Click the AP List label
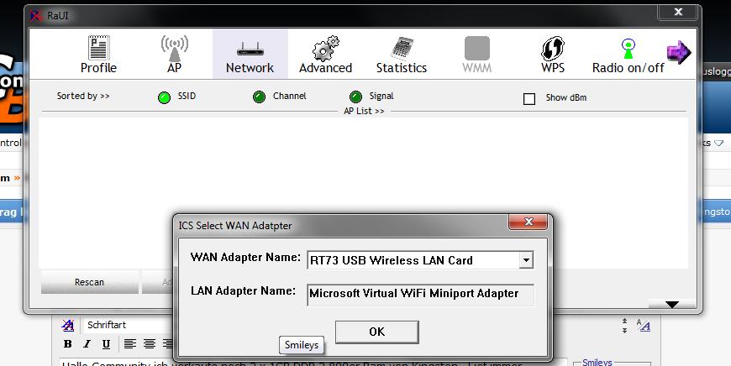 pyautogui.click(x=364, y=112)
